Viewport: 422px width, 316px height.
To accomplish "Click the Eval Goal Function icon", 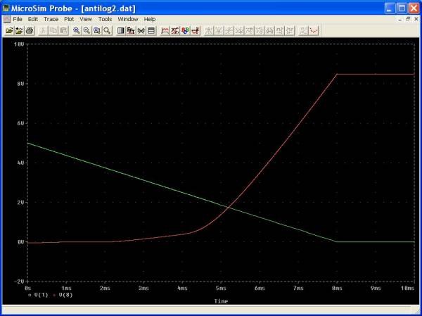I will 175,31.
